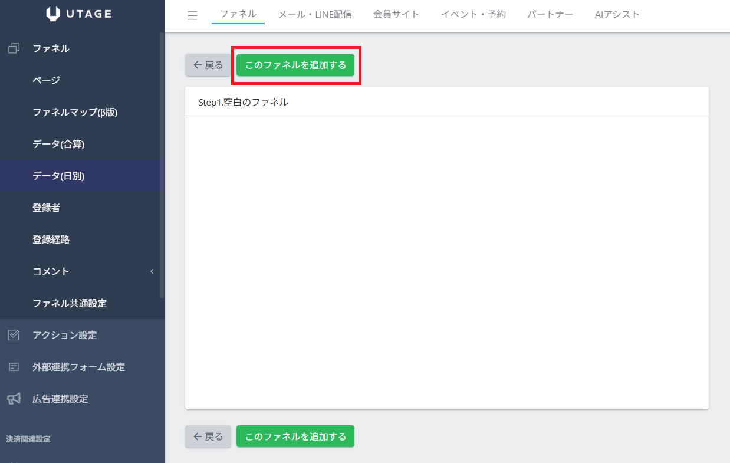
Task: Click the bottom このファネルを追加する button
Action: [x=295, y=436]
